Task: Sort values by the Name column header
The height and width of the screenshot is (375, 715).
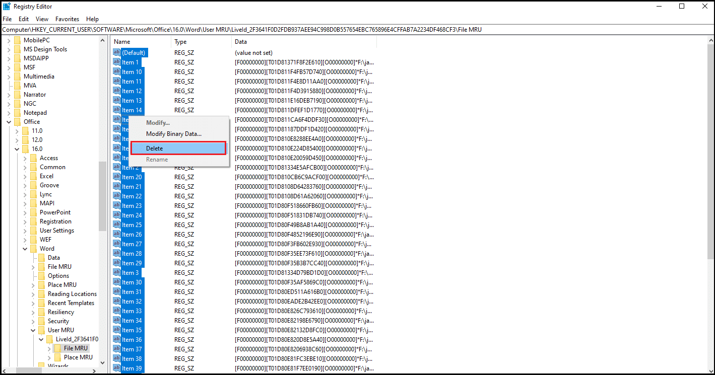Action: pyautogui.click(x=141, y=42)
